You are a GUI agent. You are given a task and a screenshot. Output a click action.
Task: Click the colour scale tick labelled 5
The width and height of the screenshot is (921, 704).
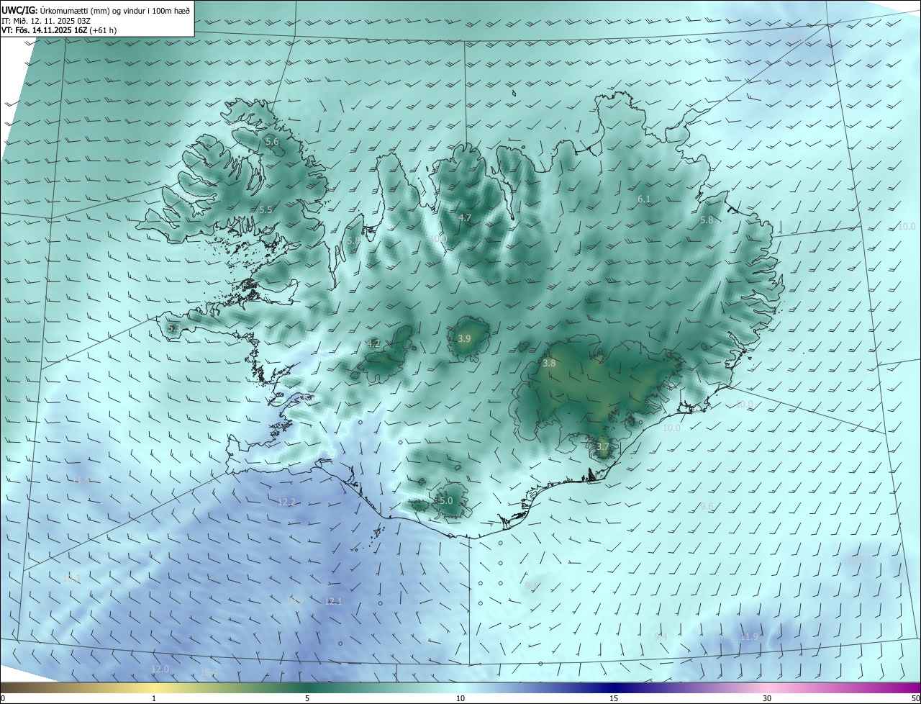[307, 698]
